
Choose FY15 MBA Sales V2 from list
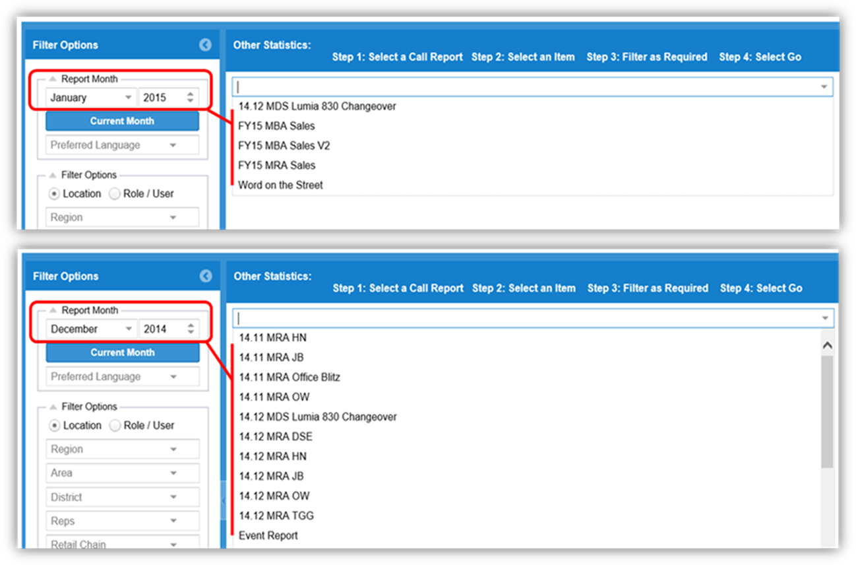coord(284,146)
